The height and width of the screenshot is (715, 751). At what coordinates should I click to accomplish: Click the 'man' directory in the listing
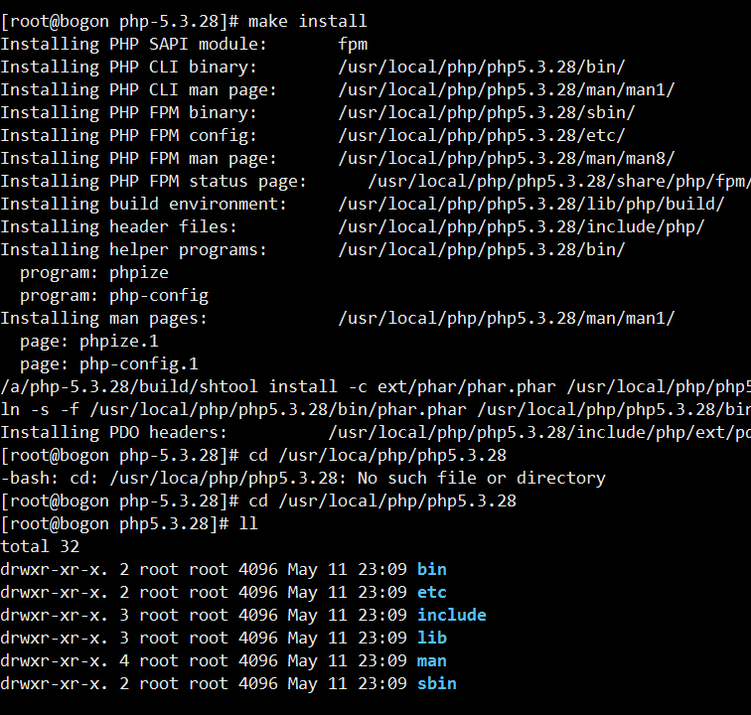(x=431, y=660)
